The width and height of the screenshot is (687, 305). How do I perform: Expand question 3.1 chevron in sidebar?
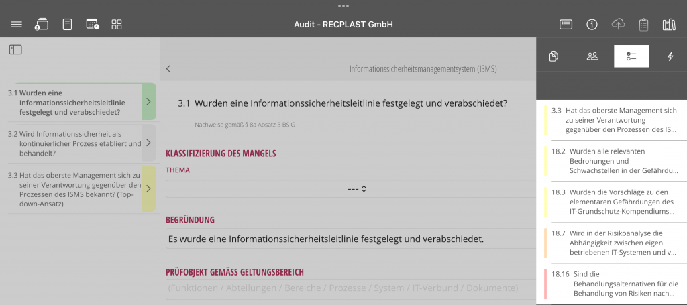coord(148,102)
